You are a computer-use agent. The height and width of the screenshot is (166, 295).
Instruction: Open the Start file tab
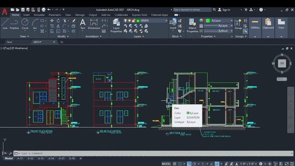click(x=9, y=42)
